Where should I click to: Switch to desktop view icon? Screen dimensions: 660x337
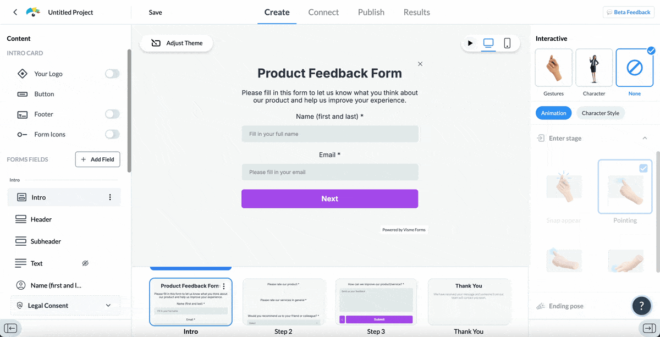pyautogui.click(x=488, y=43)
